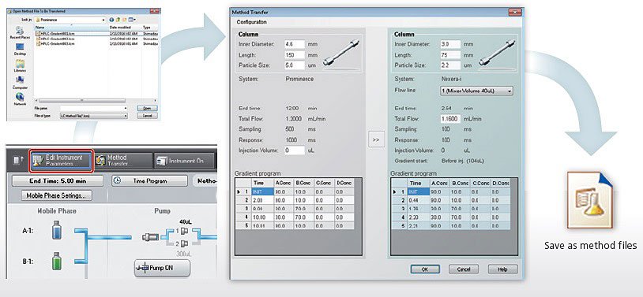Click the saved method file icon

click(590, 200)
